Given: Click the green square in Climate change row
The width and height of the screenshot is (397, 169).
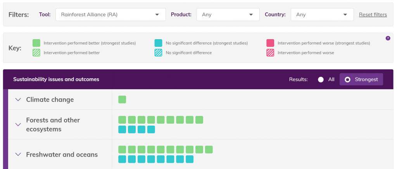Looking at the screenshot, I should pyautogui.click(x=122, y=100).
